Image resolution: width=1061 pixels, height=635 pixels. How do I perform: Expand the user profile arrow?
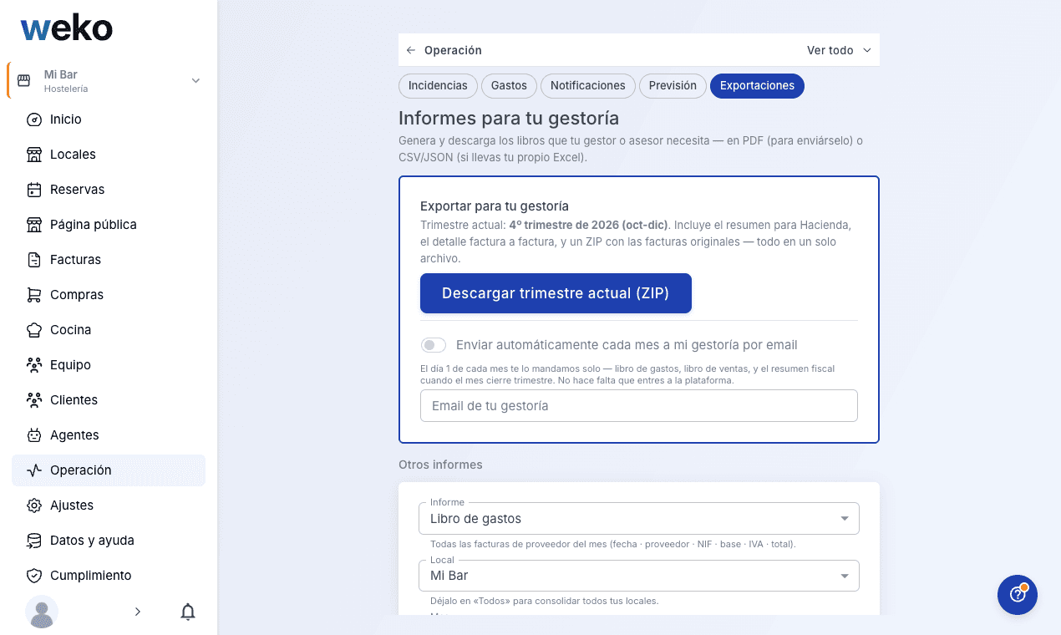[138, 612]
